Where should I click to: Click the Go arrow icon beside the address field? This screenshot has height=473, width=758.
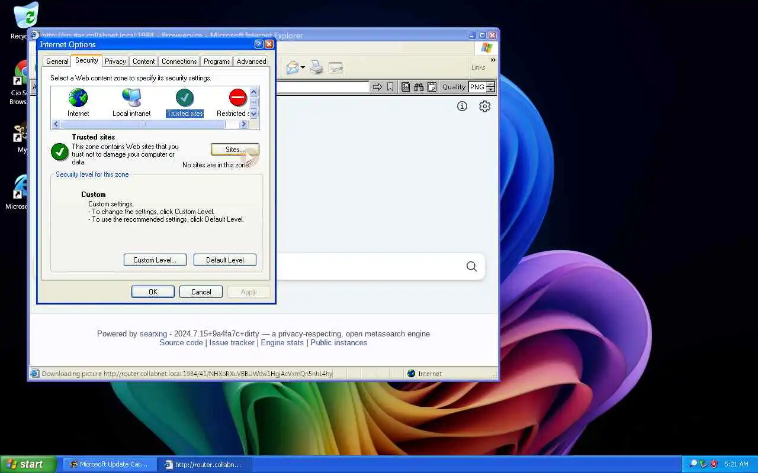[x=377, y=87]
